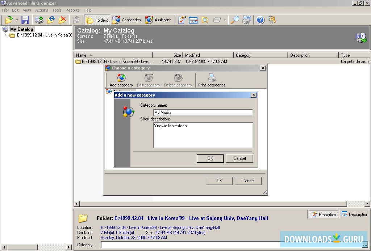The image size is (371, 251).
Task: Switch to the Description tab in the details pane
Action: 355,214
